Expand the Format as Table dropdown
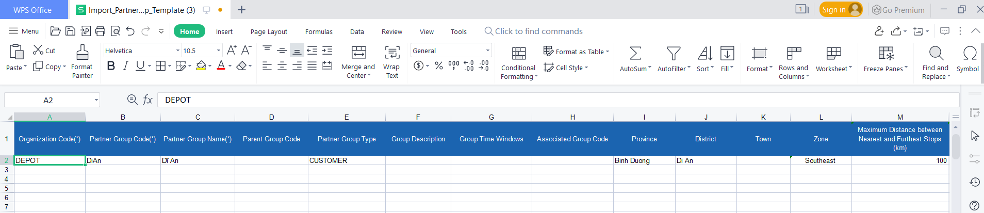The width and height of the screenshot is (984, 213). [608, 52]
